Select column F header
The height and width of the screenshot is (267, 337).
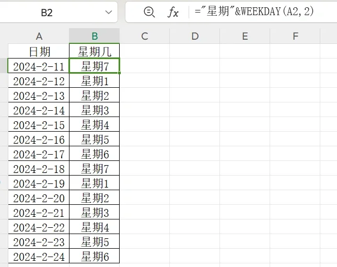point(295,36)
